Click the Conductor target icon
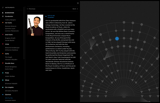160x103 pixels. [3, 16]
